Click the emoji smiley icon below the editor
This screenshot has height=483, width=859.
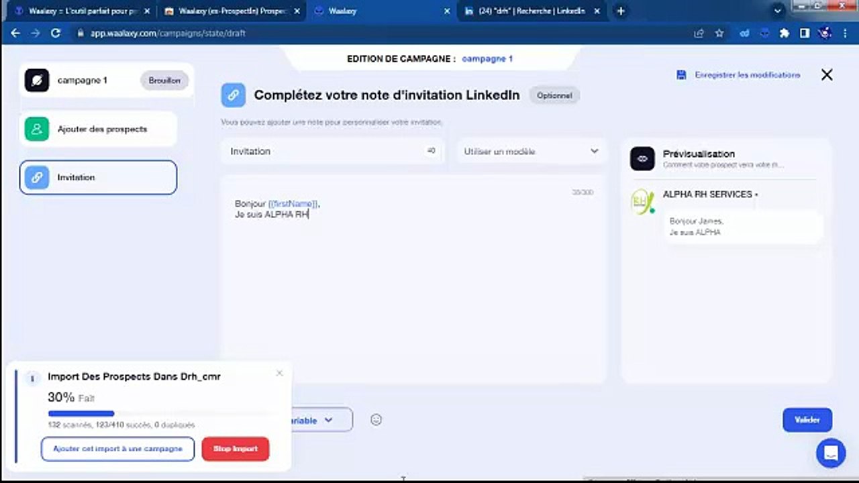coord(376,420)
